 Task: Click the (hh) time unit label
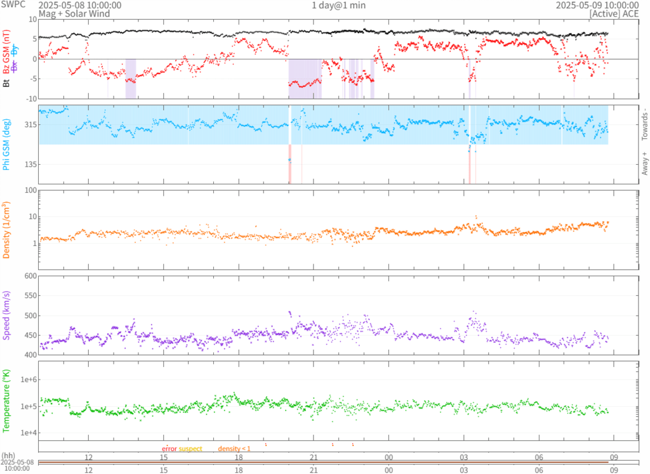click(8, 456)
